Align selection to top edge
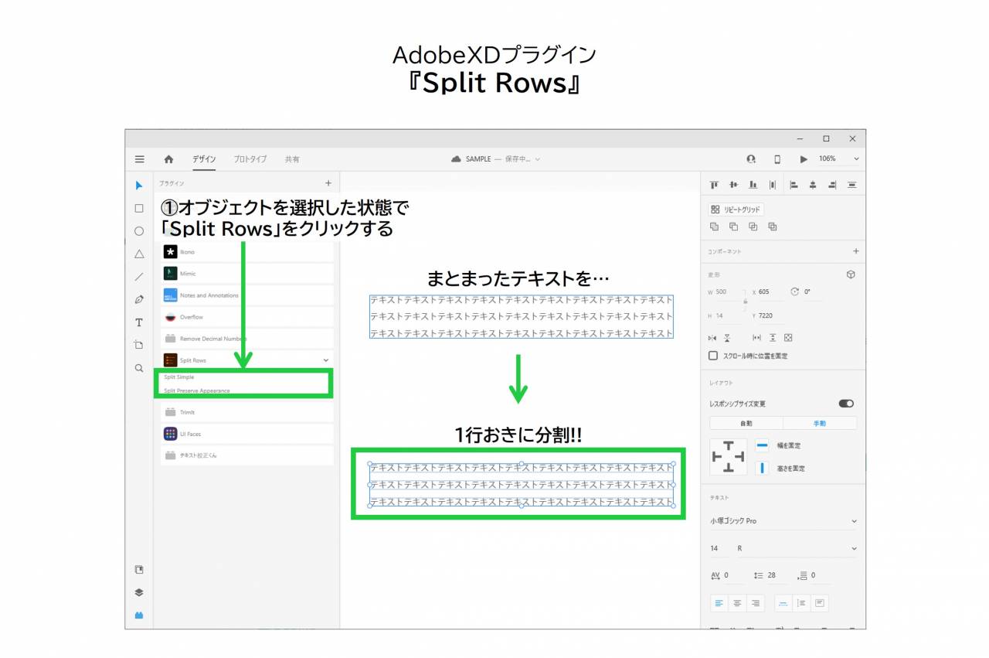The height and width of the screenshot is (658, 989). [x=714, y=185]
